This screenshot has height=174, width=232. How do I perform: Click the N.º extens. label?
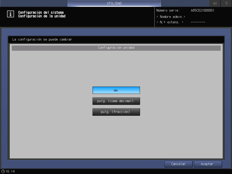pyautogui.click(x=170, y=22)
